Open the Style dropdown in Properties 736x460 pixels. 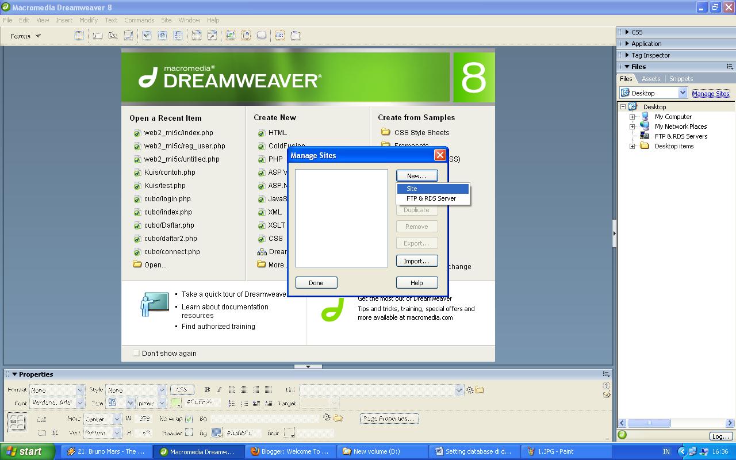coord(162,390)
